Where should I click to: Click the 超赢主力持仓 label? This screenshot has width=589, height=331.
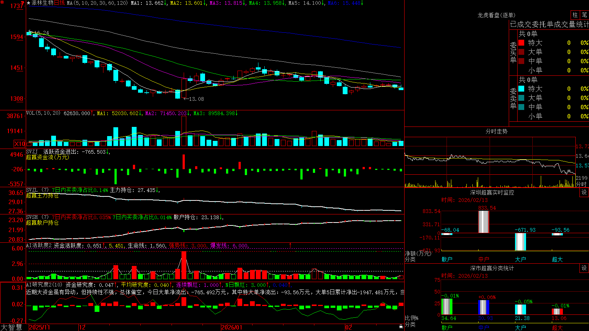(x=42, y=196)
